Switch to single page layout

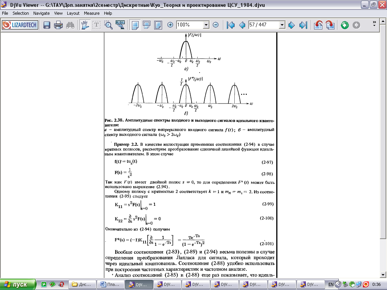[135, 25]
